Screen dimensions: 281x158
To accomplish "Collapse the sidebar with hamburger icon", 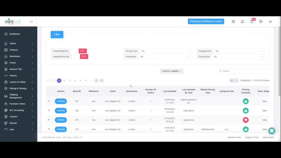I will (31, 21).
